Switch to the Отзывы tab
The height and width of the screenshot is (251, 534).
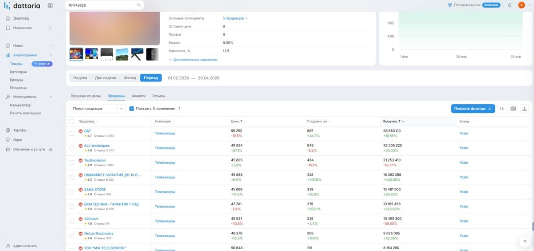(x=159, y=96)
